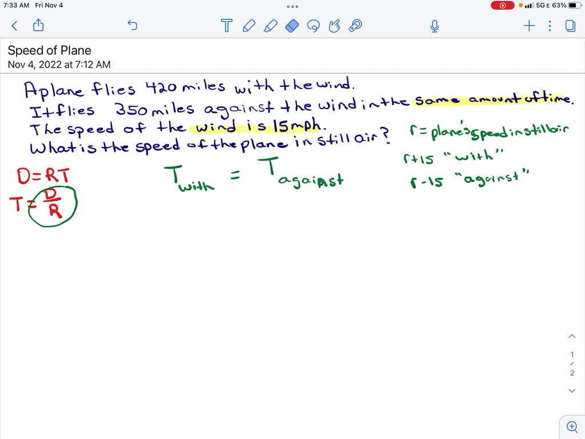This screenshot has width=585, height=439.
Task: Open the iPad multitasking menu via the ellipsis
Action: pos(292,6)
